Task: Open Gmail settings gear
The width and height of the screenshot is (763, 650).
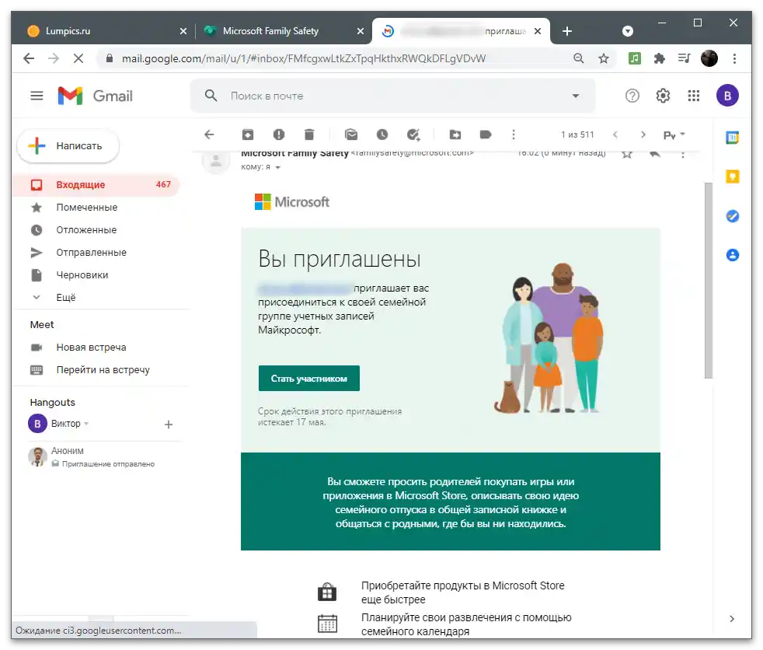Action: (x=663, y=96)
